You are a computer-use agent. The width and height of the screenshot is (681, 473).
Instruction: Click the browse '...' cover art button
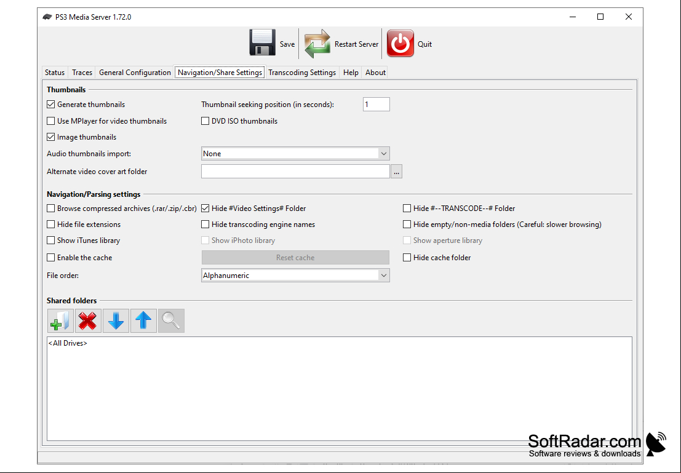pyautogui.click(x=396, y=171)
